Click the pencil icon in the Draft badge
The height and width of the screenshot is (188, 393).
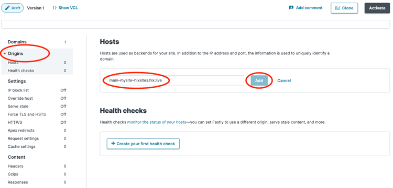[x=7, y=8]
